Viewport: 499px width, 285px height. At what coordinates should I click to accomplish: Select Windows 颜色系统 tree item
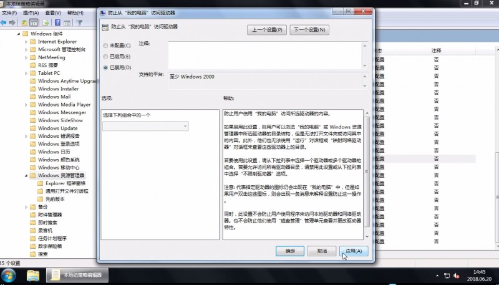click(x=59, y=160)
